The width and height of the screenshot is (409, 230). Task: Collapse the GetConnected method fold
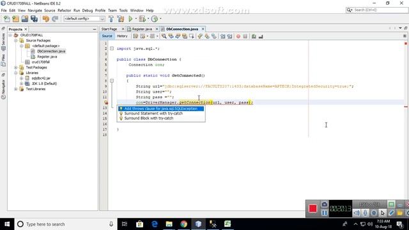(x=112, y=81)
